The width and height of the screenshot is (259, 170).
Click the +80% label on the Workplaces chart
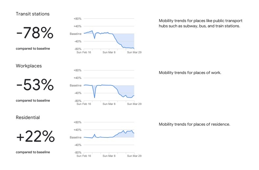coord(77,70)
